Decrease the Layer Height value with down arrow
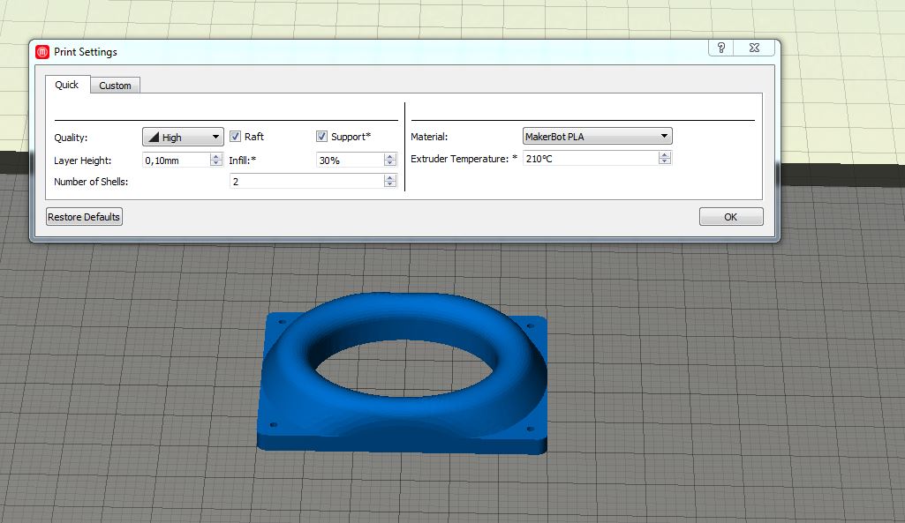The image size is (905, 523). coord(215,163)
